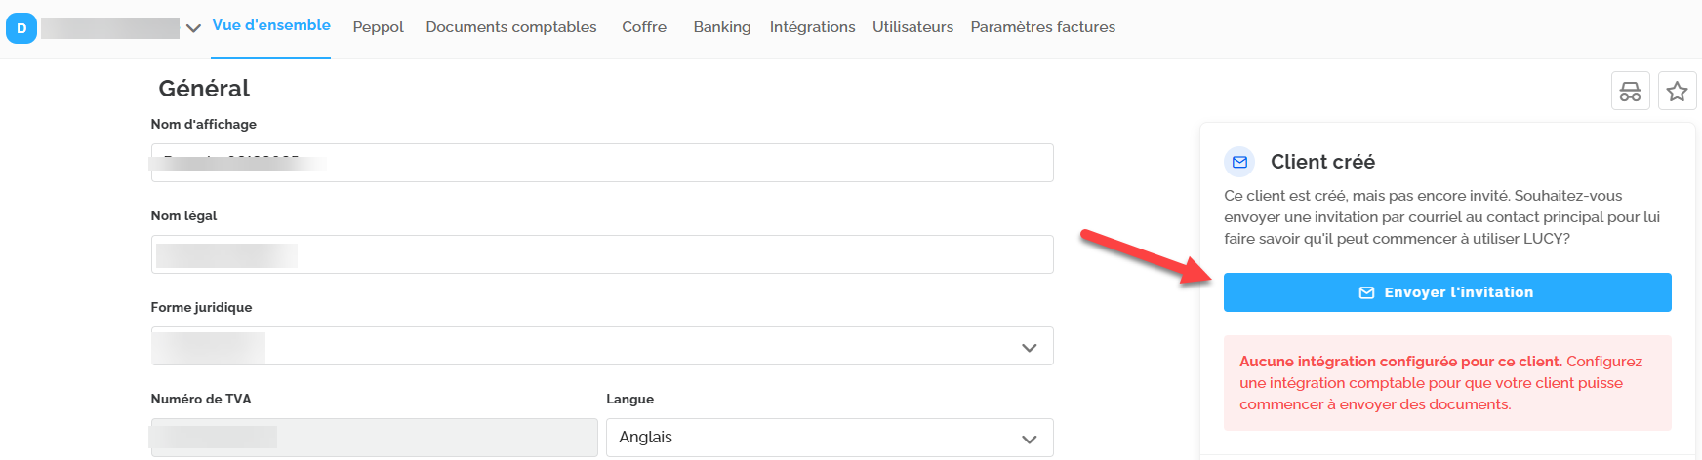This screenshot has height=460, width=1702.
Task: Open the Intégrations tab
Action: pos(812,27)
